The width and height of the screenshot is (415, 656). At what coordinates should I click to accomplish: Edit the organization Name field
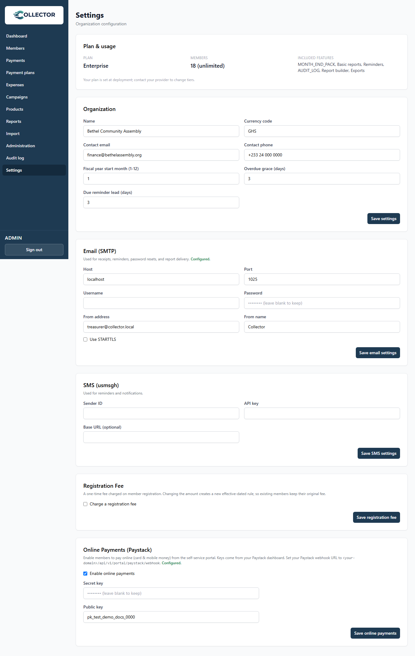pyautogui.click(x=161, y=131)
